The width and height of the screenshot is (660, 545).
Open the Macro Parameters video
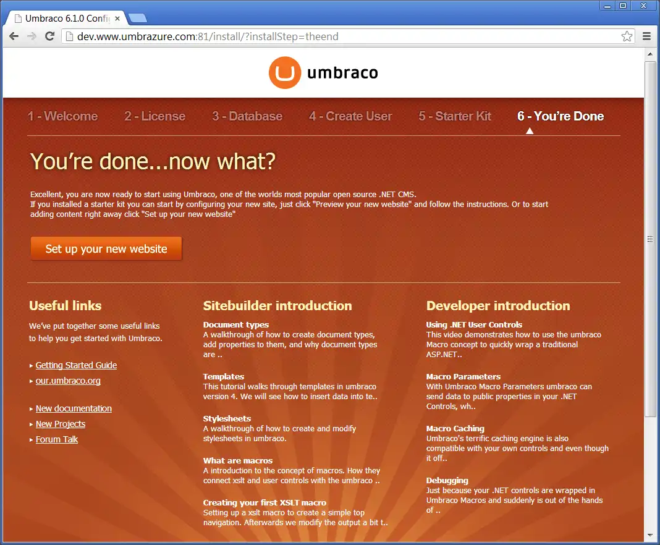pyautogui.click(x=463, y=377)
